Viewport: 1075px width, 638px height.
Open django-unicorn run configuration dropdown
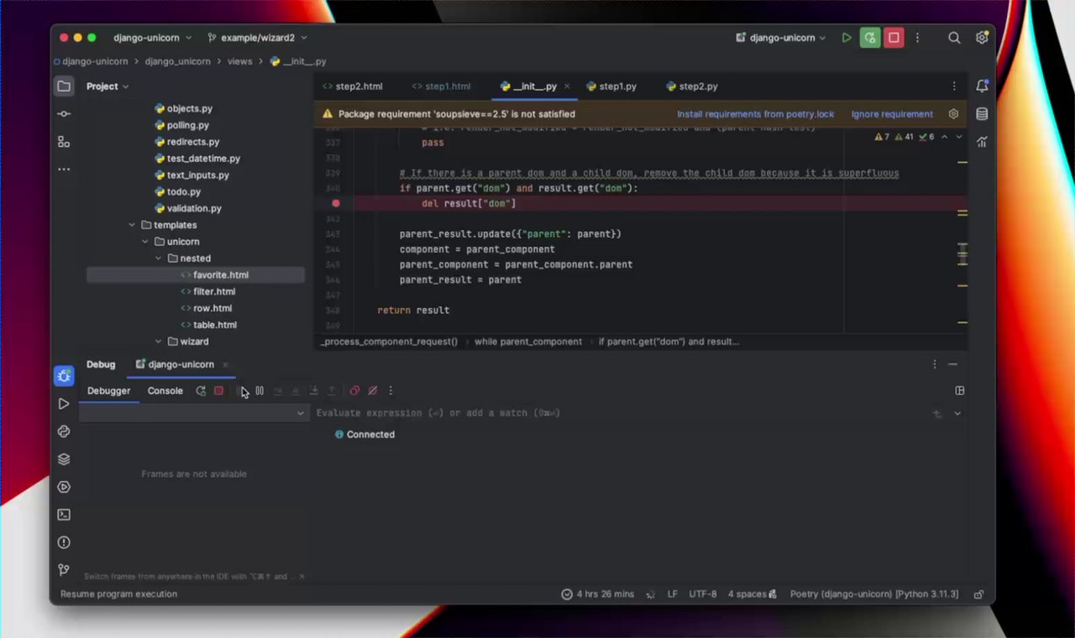tap(781, 38)
